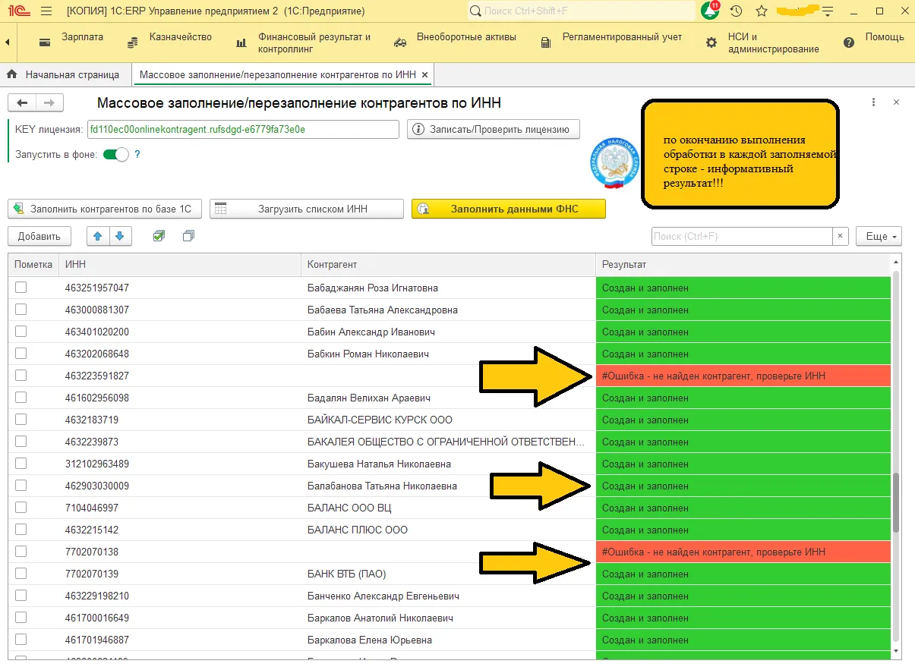
Task: Open the НСИ и администрирование section
Action: point(763,42)
